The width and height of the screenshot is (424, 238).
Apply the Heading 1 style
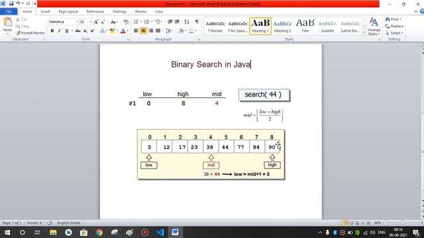click(x=260, y=26)
